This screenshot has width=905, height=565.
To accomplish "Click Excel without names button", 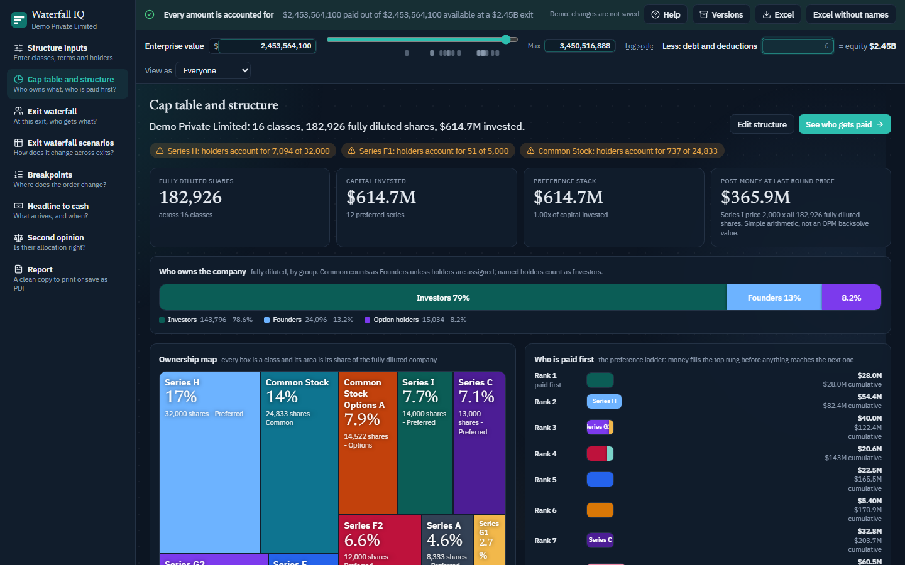I will (850, 14).
